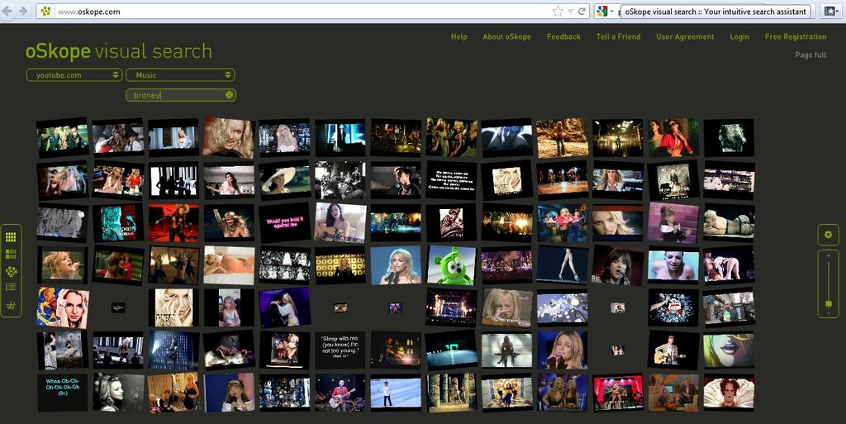
Task: Open the legs in heels on stage thumbnail
Action: point(562,264)
